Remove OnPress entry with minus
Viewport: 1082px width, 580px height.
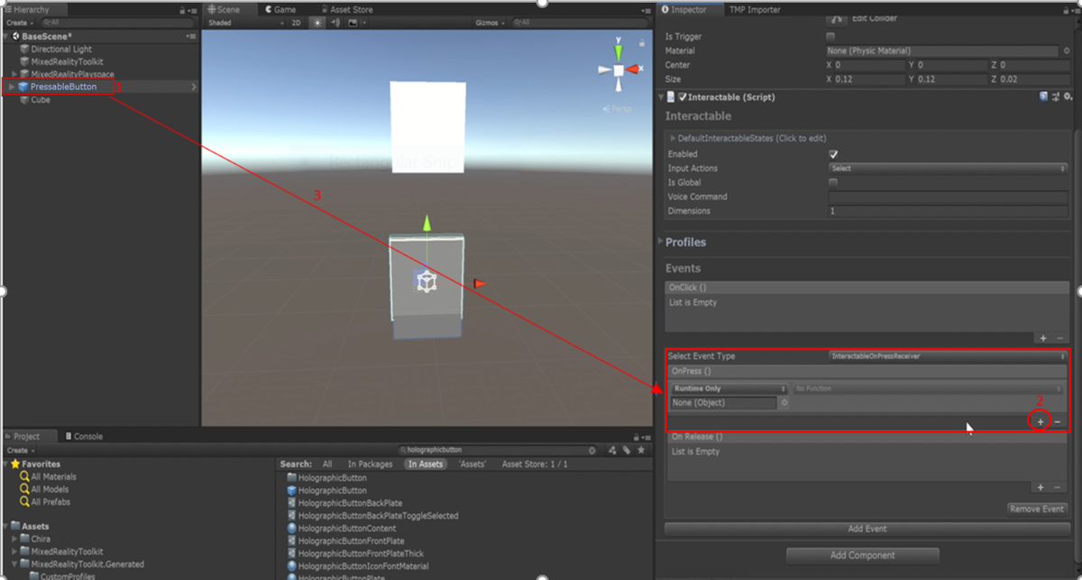[1058, 421]
